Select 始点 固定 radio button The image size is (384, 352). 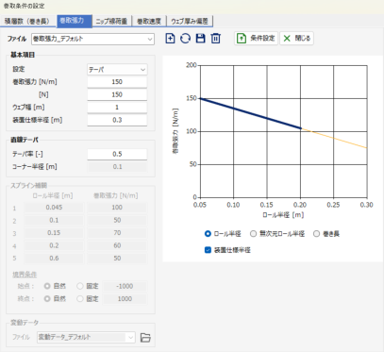click(x=80, y=286)
